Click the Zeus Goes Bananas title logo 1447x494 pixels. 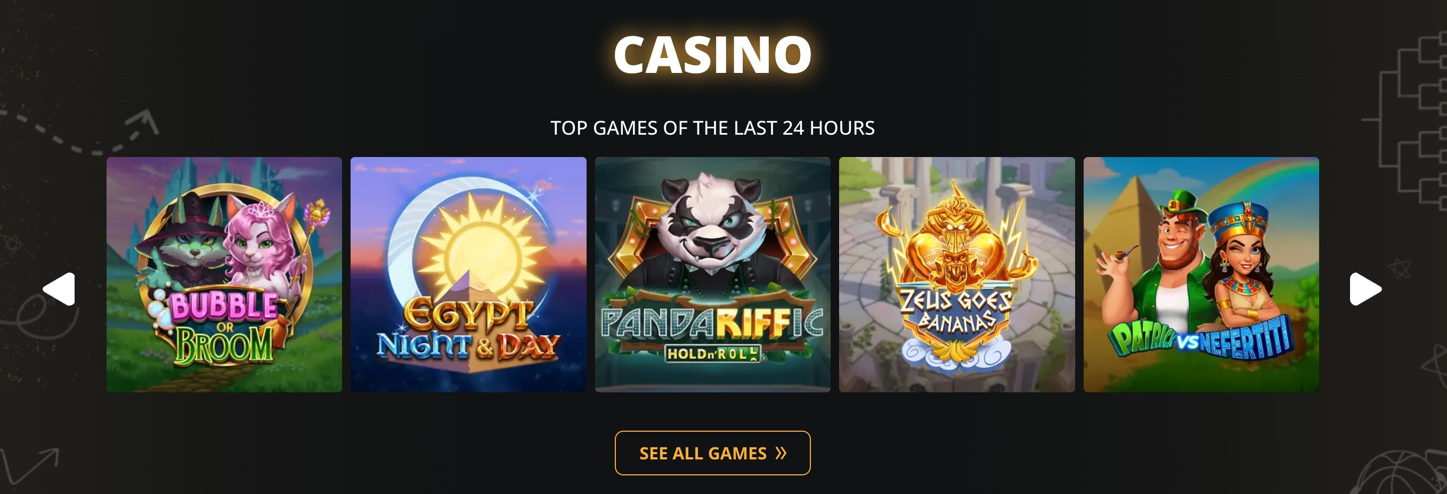coord(956,311)
